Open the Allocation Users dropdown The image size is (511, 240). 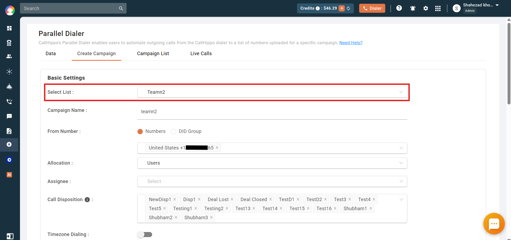pyautogui.click(x=272, y=163)
